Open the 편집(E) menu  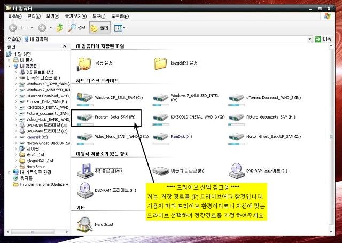(x=34, y=16)
